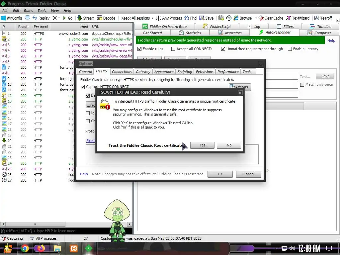Viewport: 340px width, 255px height.
Task: Click the green Fiddler taskbar icon
Action: tap(88, 248)
